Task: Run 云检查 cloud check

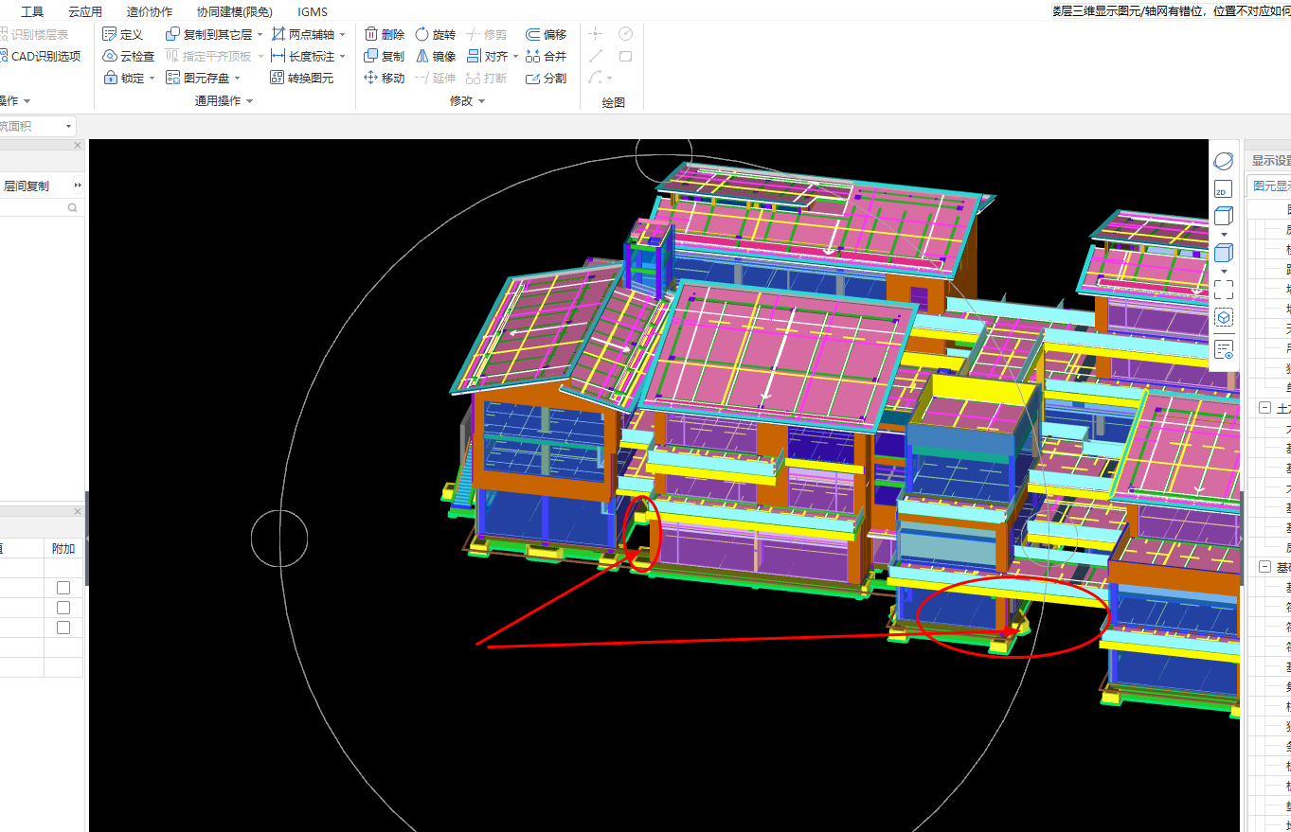Action: [x=128, y=56]
